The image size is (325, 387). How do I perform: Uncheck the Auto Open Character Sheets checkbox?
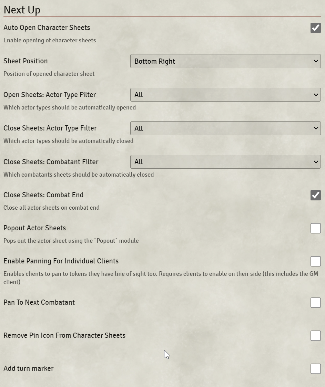pyautogui.click(x=315, y=28)
